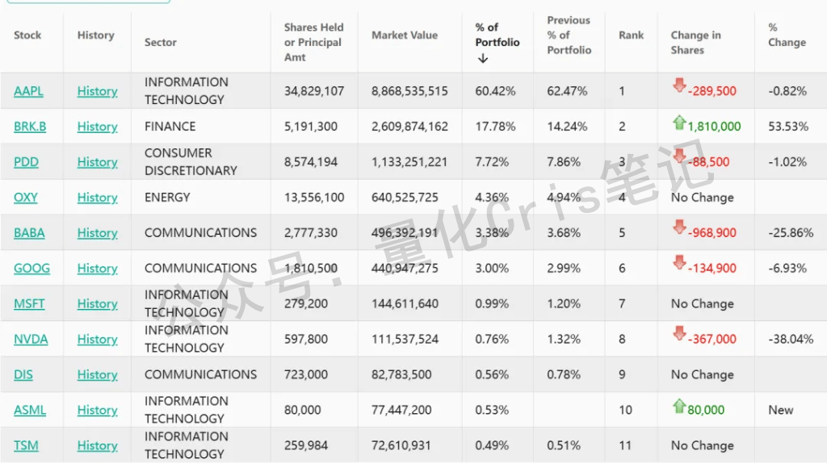View History for ASML
Screen dimensions: 827x463
pyautogui.click(x=97, y=411)
